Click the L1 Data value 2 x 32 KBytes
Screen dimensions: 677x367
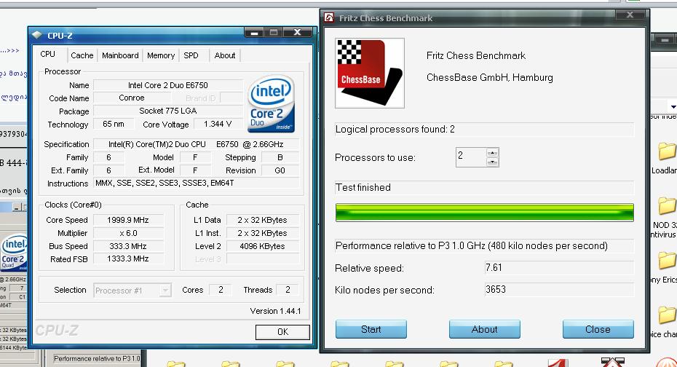click(262, 220)
